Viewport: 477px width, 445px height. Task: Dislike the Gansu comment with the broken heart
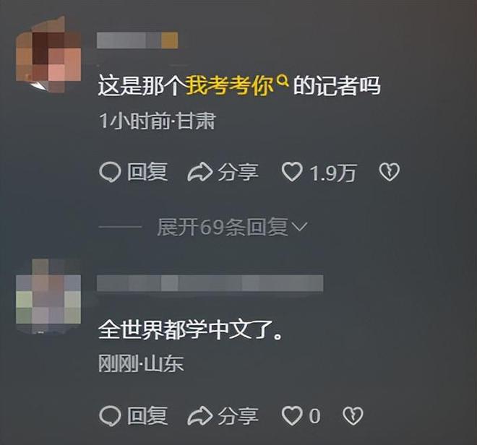(389, 173)
